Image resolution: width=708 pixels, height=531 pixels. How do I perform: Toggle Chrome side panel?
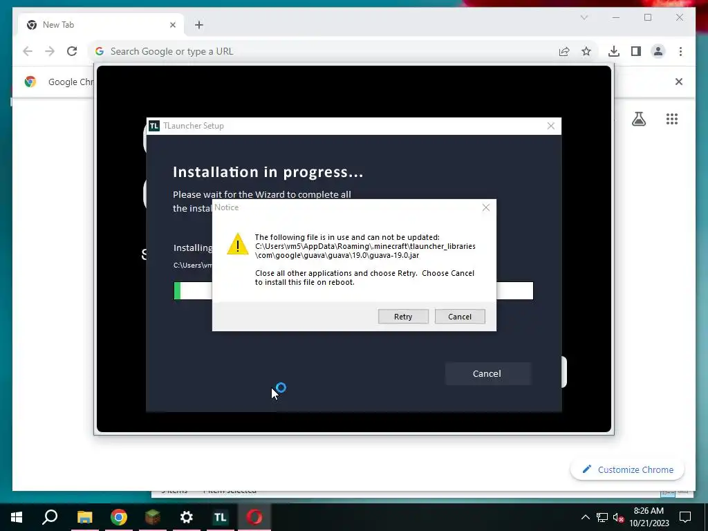pyautogui.click(x=636, y=51)
